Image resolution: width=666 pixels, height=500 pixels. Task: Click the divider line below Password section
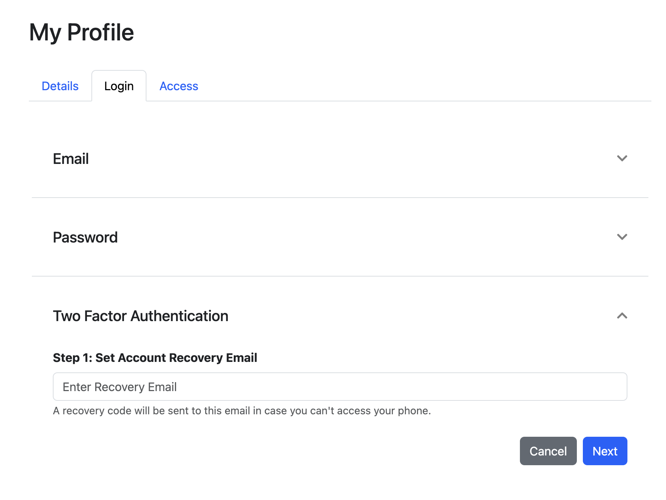pos(340,276)
